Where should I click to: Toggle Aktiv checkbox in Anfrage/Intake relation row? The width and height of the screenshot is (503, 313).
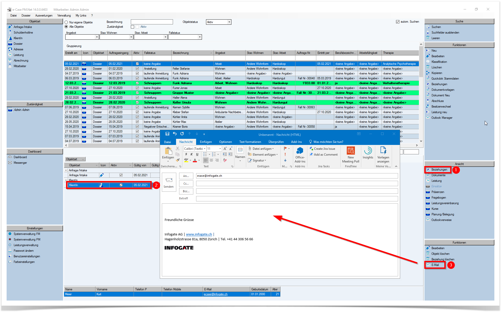point(121,175)
